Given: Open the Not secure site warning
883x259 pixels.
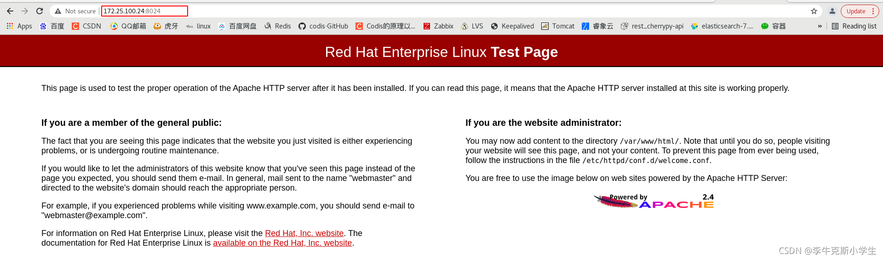Looking at the screenshot, I should 75,11.
